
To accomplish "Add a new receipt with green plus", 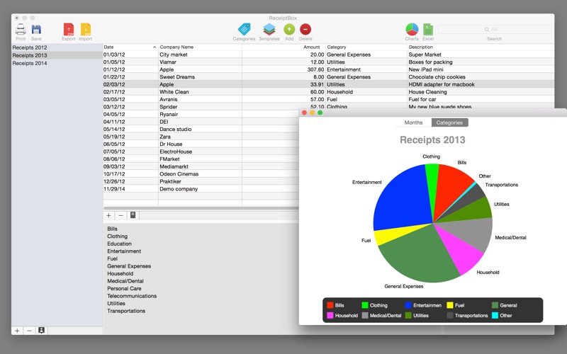I will (289, 29).
